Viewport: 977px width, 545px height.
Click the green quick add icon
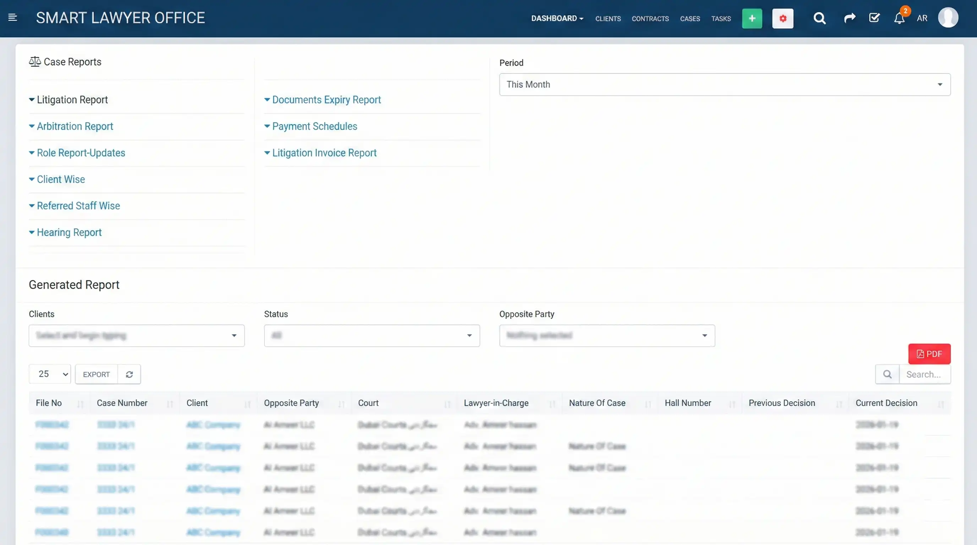click(x=752, y=18)
